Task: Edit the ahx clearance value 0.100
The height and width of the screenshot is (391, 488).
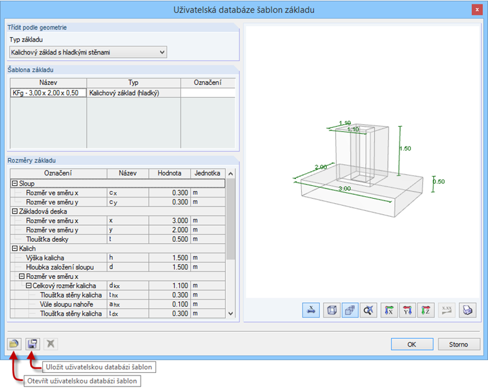Action: pyautogui.click(x=170, y=304)
